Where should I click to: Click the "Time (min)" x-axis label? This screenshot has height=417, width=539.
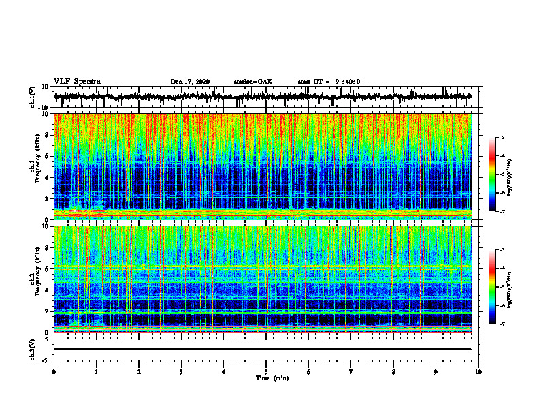[x=272, y=378]
